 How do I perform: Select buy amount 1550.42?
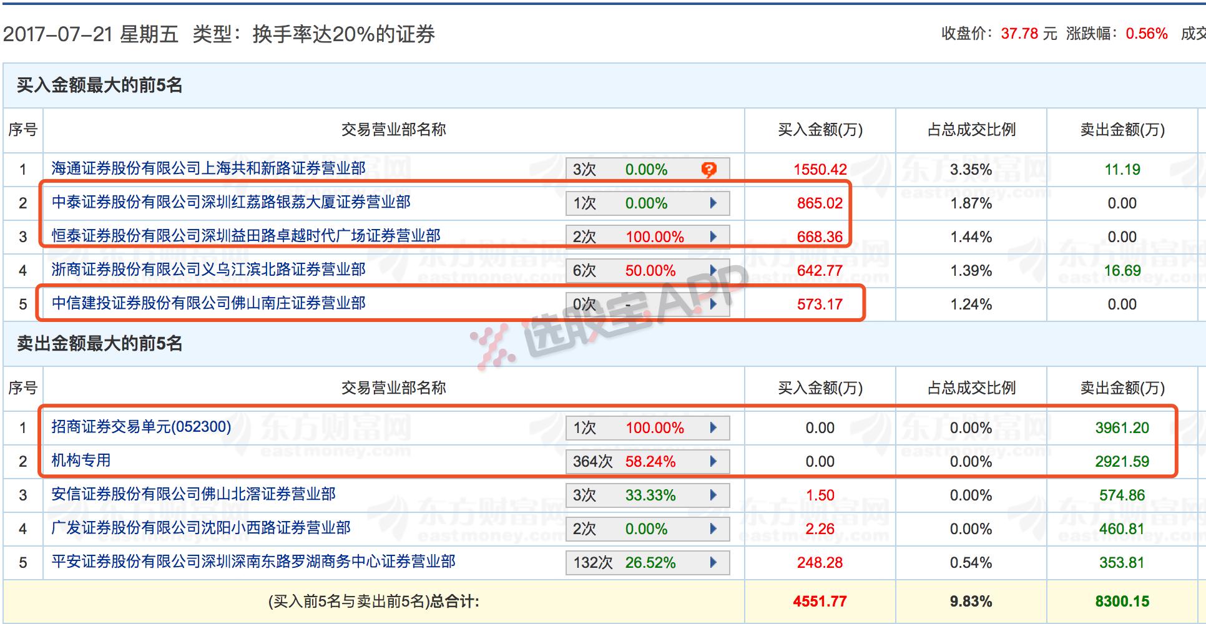820,169
